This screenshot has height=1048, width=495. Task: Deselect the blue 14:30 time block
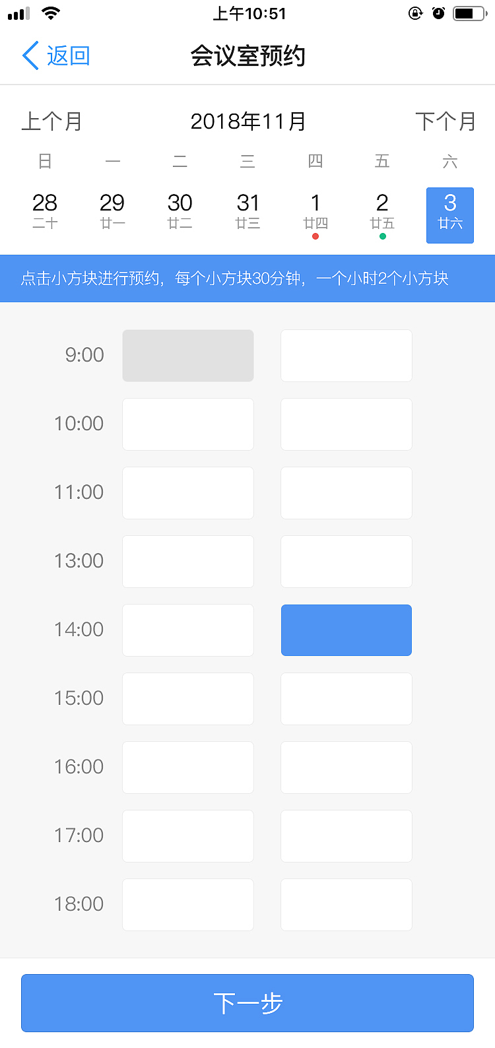pos(346,630)
